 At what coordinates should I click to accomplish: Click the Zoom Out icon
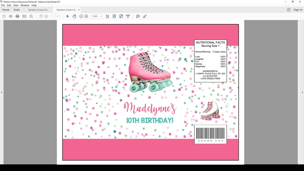click(x=81, y=16)
